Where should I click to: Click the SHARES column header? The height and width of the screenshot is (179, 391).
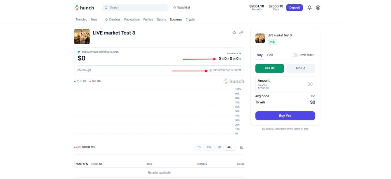click(x=202, y=164)
